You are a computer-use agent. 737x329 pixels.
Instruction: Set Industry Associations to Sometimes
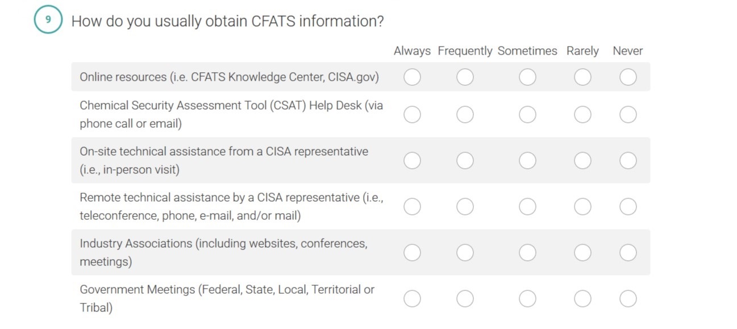pyautogui.click(x=527, y=252)
